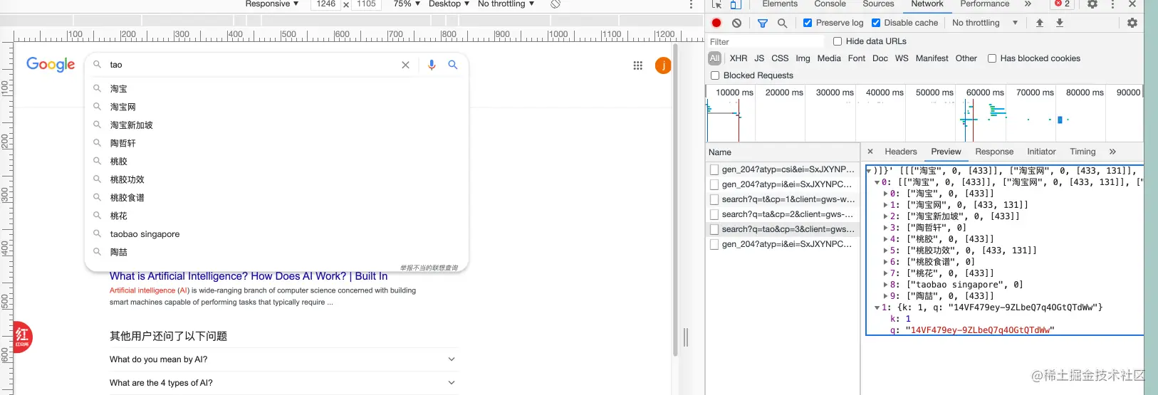Clear the Google search box text
Image resolution: width=1158 pixels, height=395 pixels.
coord(405,65)
